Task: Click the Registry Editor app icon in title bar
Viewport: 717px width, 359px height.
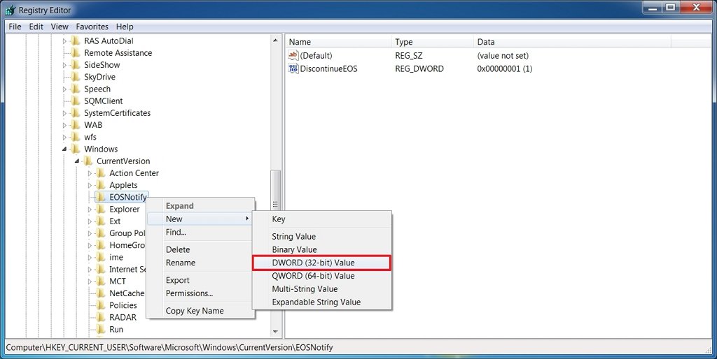Action: click(x=10, y=10)
